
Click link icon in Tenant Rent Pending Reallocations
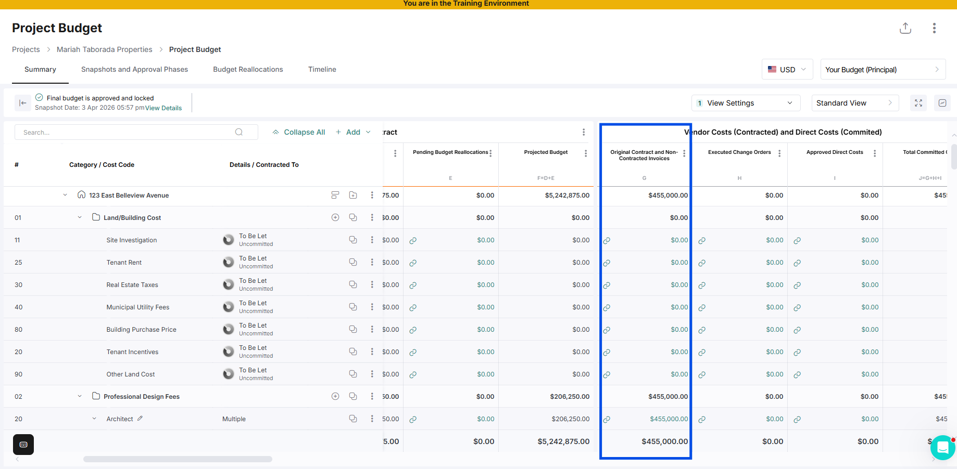pyautogui.click(x=413, y=263)
